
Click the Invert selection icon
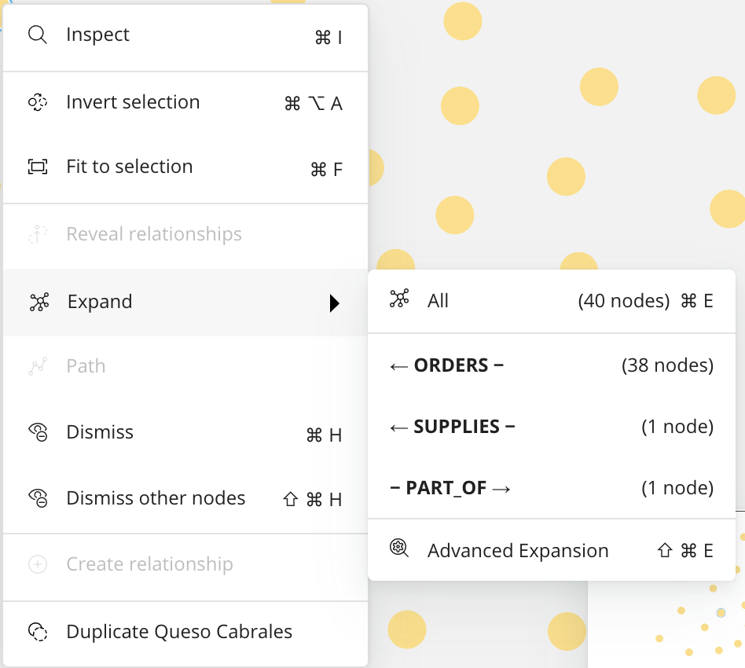(x=38, y=102)
